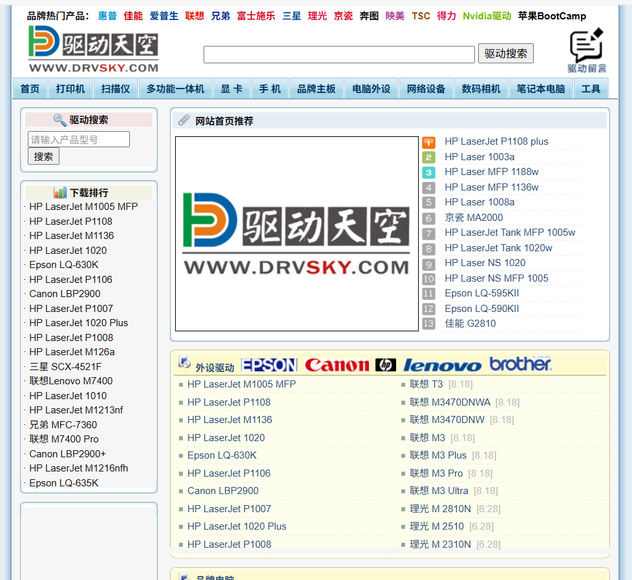Open the 数码相机 navigation tab
Viewport: 632px width, 580px height.
(481, 88)
